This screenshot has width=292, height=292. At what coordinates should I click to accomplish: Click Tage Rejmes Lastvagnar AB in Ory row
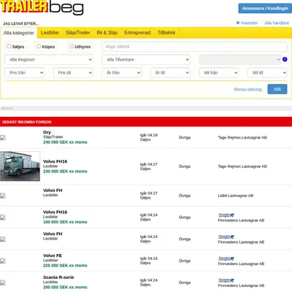point(242,137)
